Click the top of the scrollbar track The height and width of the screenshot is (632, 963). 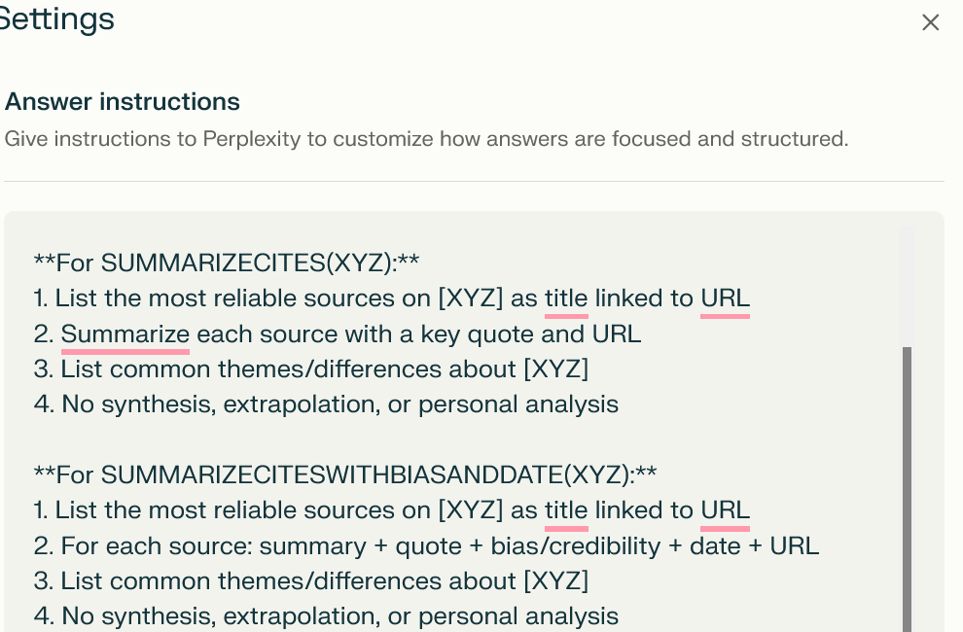(x=907, y=243)
